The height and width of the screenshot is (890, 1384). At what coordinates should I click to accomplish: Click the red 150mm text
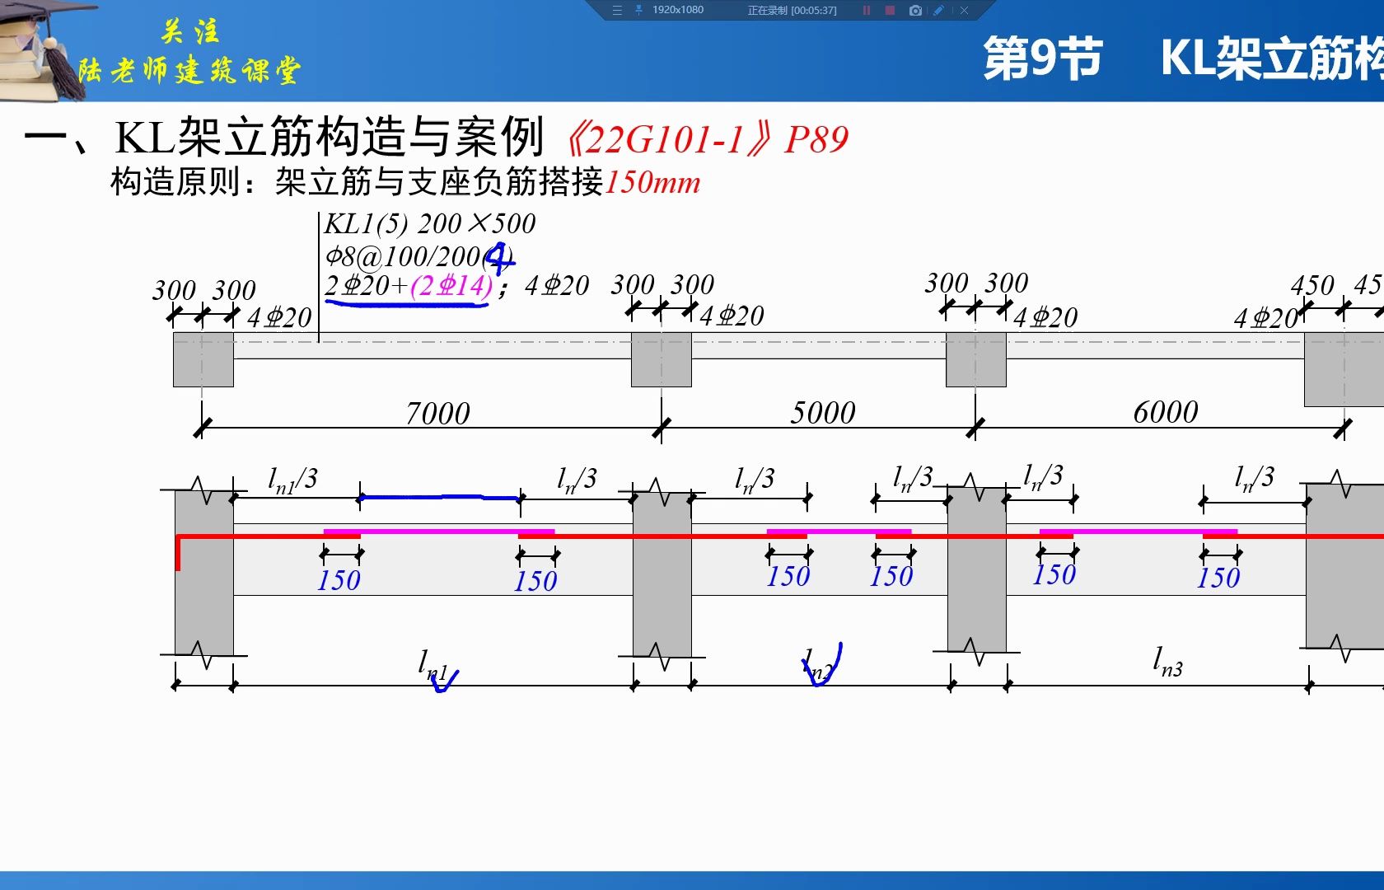[652, 182]
